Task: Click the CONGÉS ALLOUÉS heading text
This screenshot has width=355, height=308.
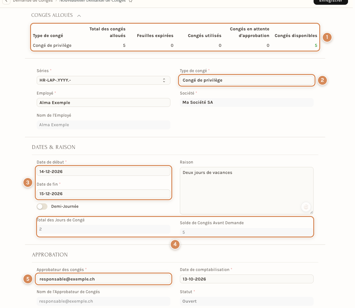Action: (52, 15)
